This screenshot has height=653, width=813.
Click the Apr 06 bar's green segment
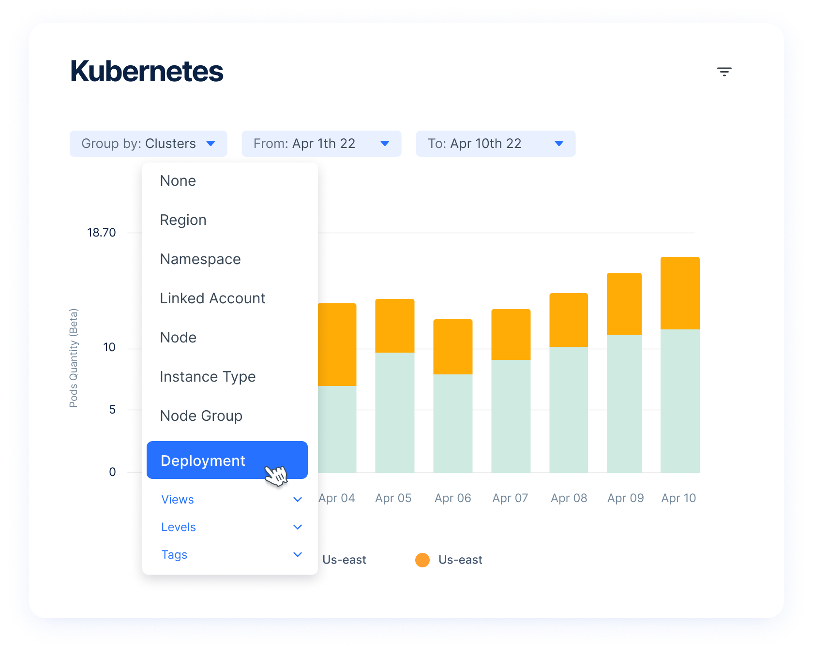point(453,424)
